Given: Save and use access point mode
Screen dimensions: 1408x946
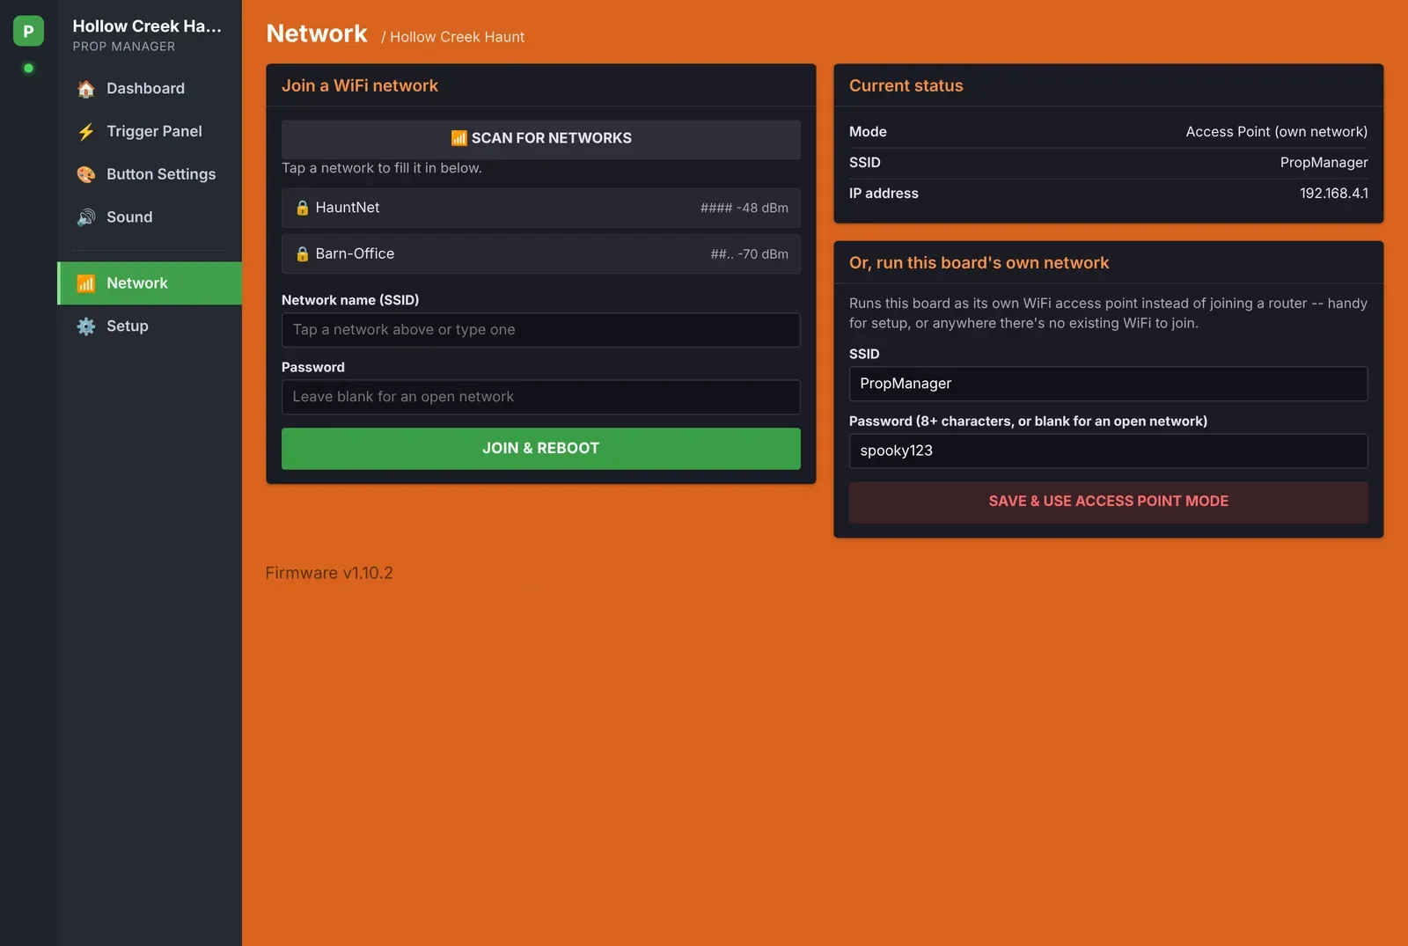Looking at the screenshot, I should pos(1108,502).
